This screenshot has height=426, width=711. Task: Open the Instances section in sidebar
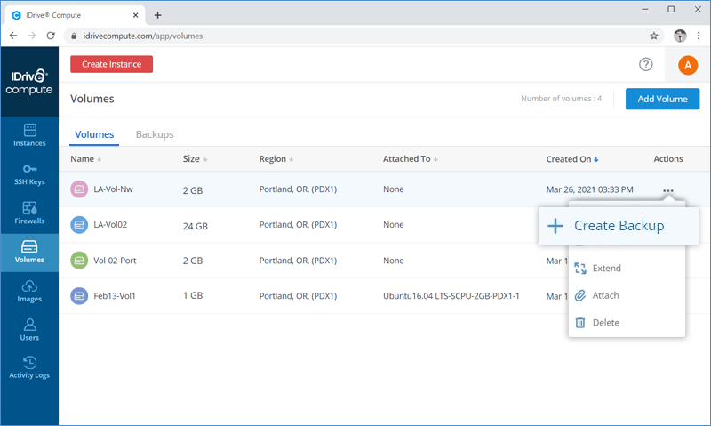point(29,135)
